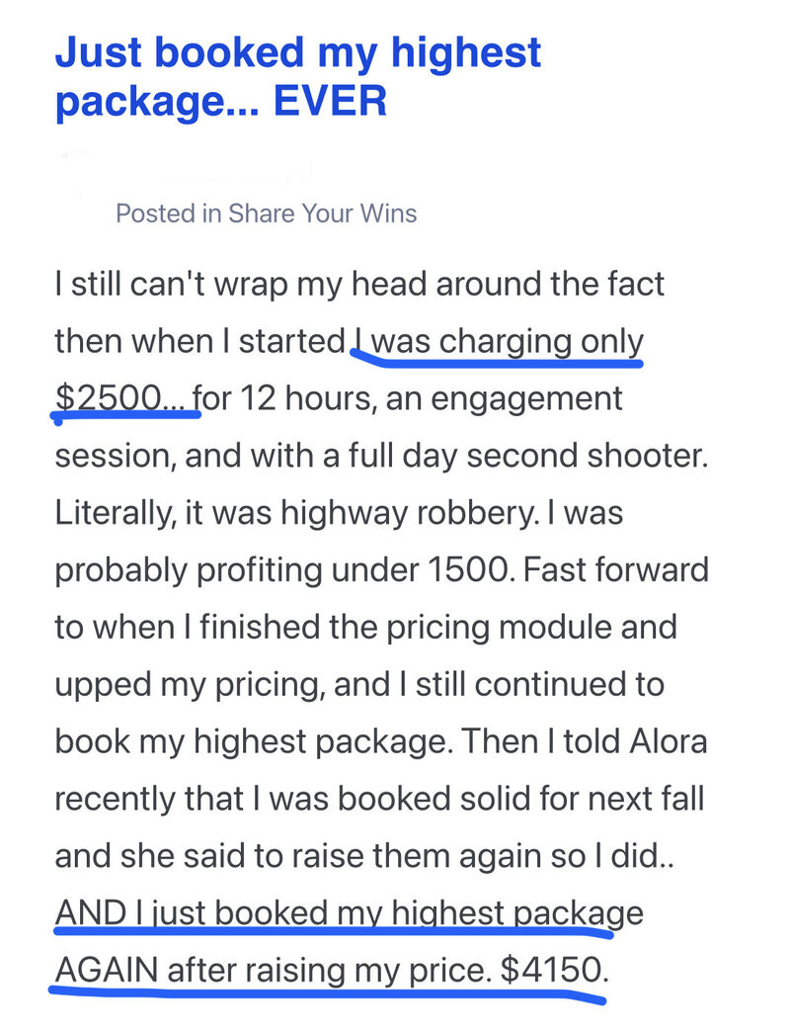
Task: Click the underlined phrase 'I was charging only'
Action: (x=499, y=342)
